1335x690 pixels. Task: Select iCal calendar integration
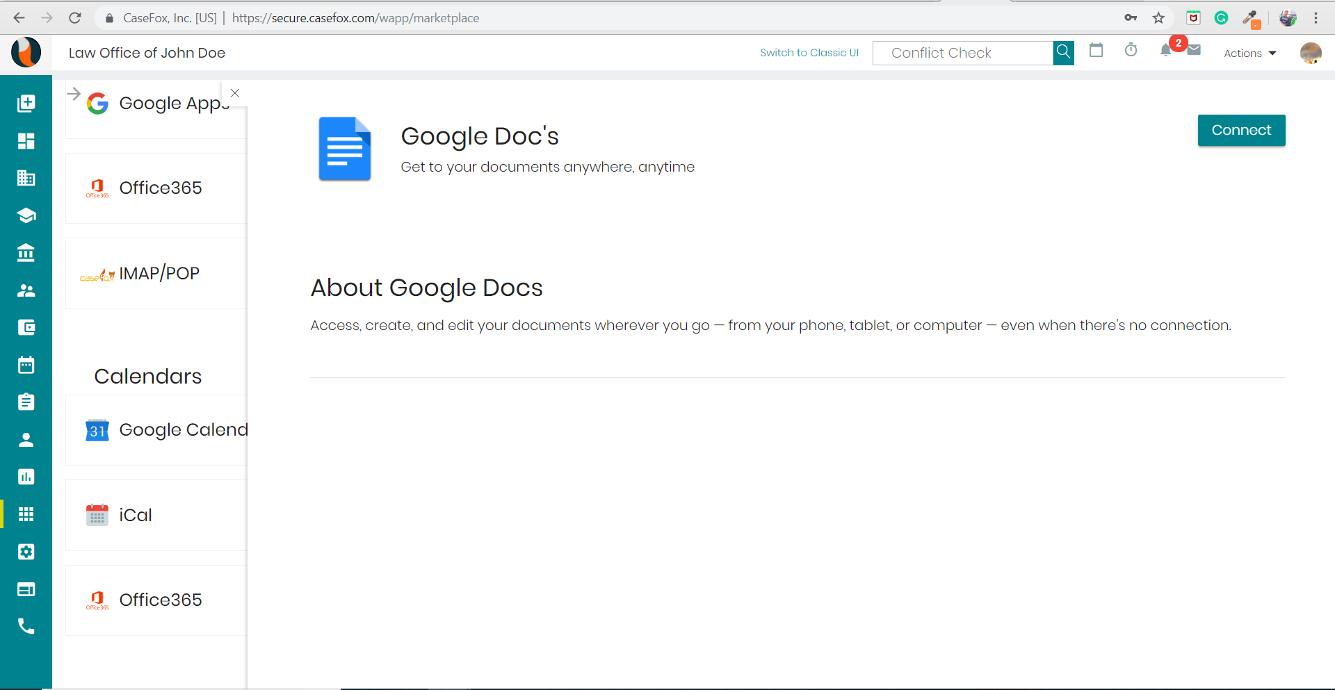coord(156,515)
